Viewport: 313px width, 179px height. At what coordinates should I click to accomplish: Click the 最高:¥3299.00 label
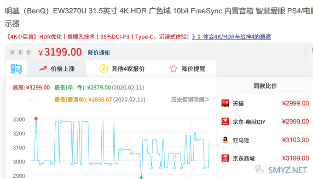click(31, 88)
